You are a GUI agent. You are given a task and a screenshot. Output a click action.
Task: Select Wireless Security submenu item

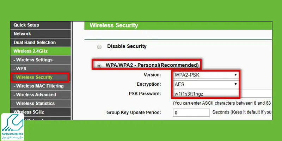(x=34, y=77)
